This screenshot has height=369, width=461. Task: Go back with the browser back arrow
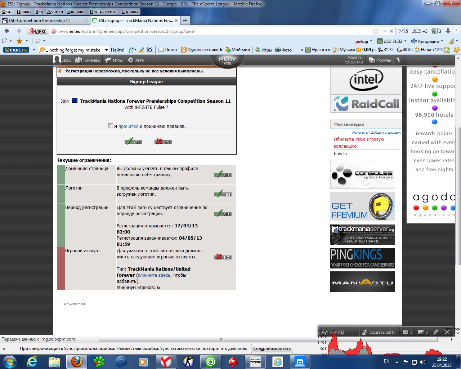(7, 31)
